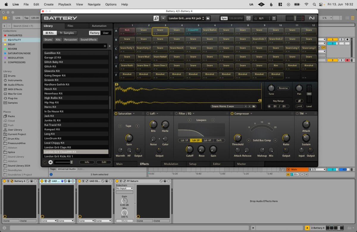357x232 pixels.
Task: Click the Wi-Fi icon in macOS menu bar
Action: pos(306,4)
